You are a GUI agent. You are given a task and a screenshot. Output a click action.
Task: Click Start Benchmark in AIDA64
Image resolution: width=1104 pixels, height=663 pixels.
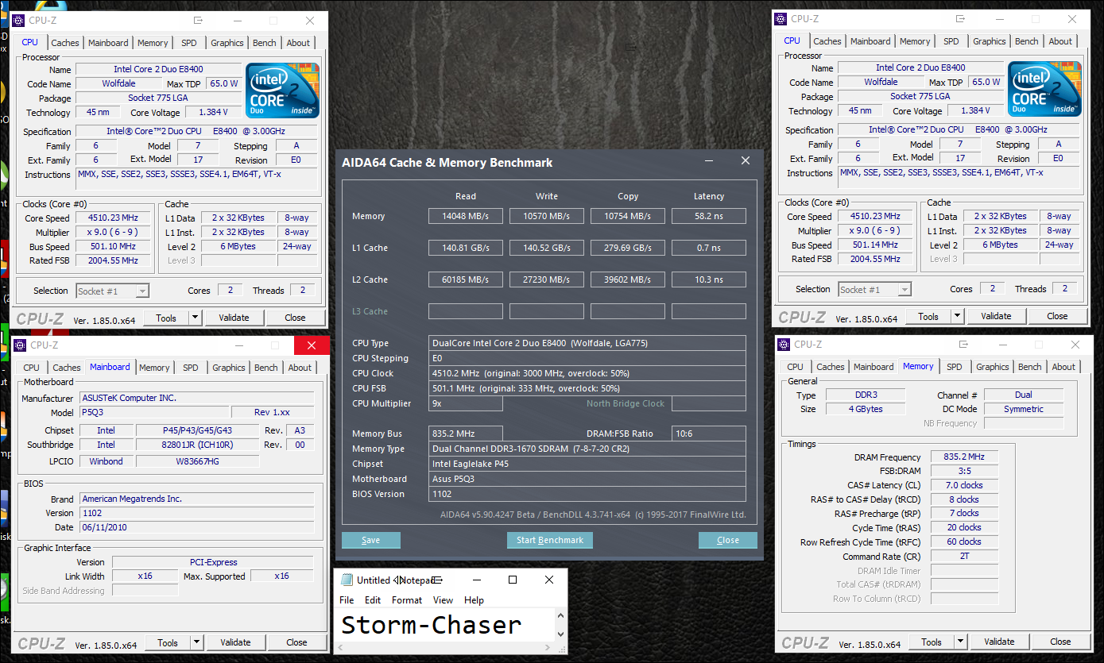coord(550,540)
